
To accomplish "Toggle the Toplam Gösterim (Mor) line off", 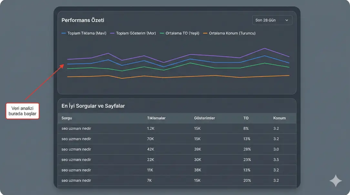I will tap(134, 33).
